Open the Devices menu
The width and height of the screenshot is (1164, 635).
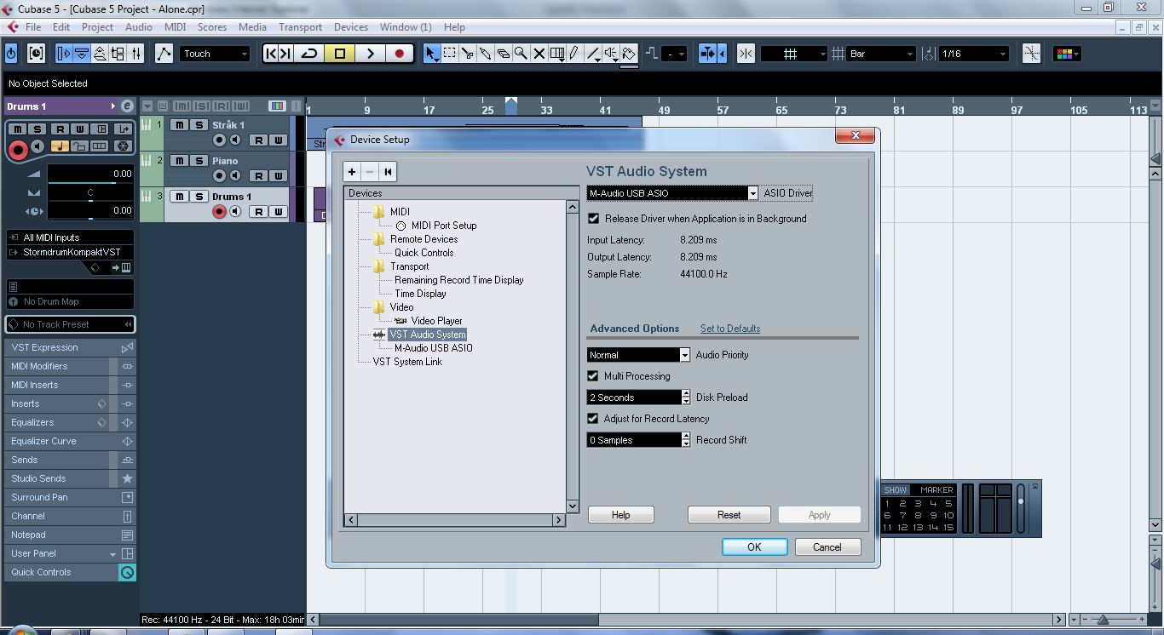point(350,27)
